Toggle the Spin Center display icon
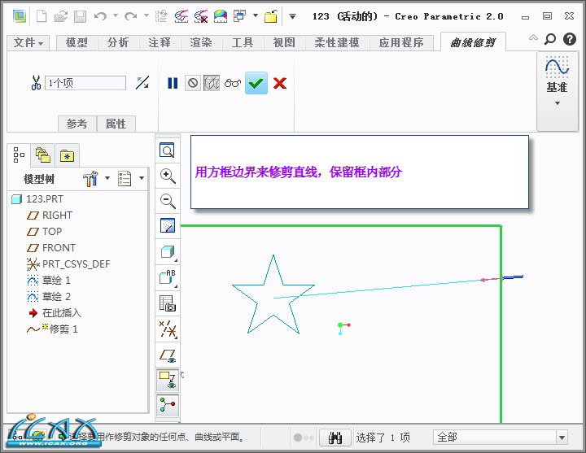The height and width of the screenshot is (453, 586). click(168, 405)
